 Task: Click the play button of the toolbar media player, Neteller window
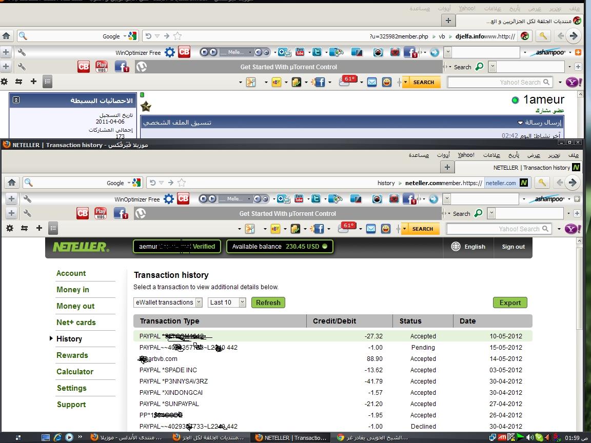pyautogui.click(x=212, y=198)
